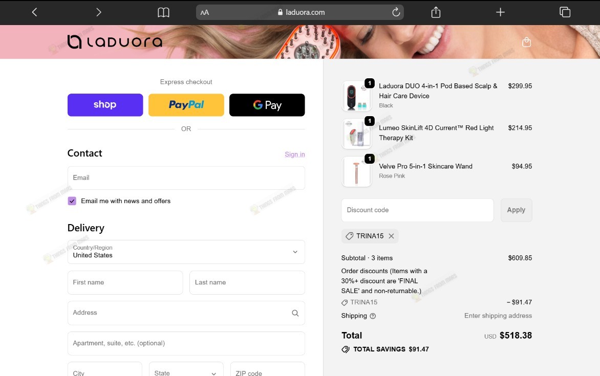Focus the Apartment, suite optional field

pos(186,343)
